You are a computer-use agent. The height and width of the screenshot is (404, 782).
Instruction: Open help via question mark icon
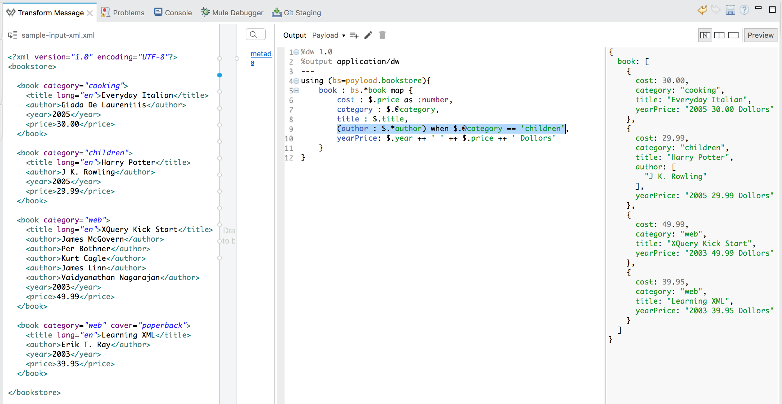pyautogui.click(x=744, y=10)
